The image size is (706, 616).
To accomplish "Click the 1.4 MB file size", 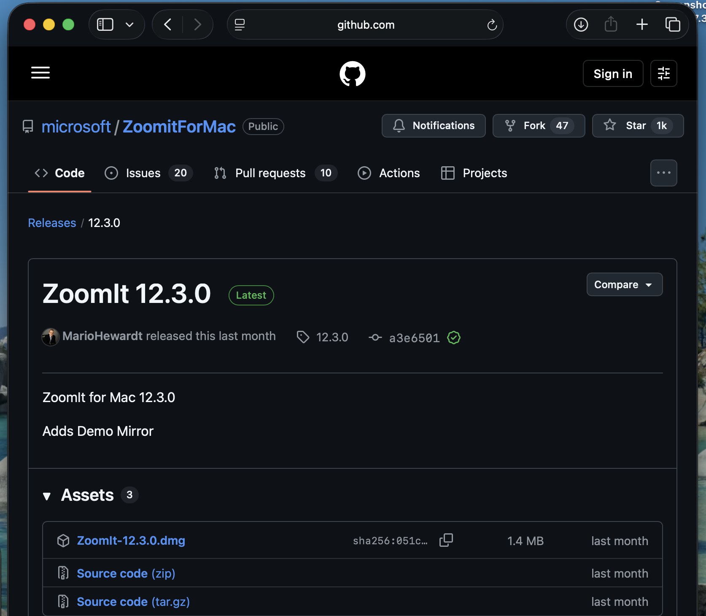I will (525, 541).
